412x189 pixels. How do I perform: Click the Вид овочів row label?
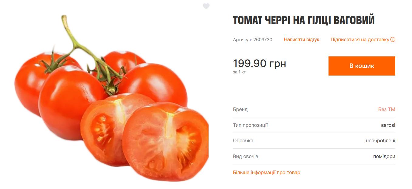246,157
